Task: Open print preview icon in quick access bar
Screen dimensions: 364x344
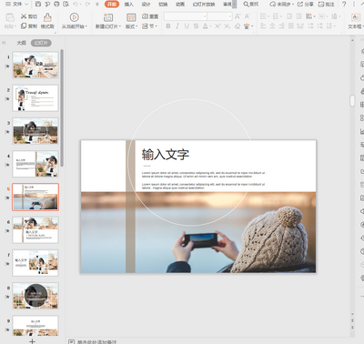Action: click(x=66, y=4)
